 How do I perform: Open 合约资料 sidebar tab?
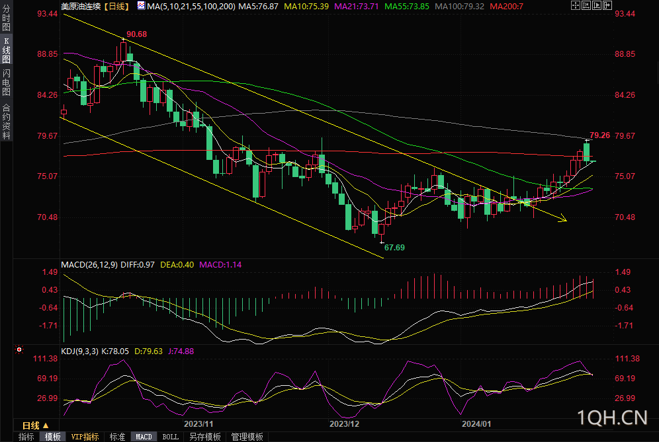[6, 121]
